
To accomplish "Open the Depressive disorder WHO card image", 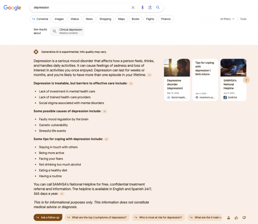I will point(177,68).
